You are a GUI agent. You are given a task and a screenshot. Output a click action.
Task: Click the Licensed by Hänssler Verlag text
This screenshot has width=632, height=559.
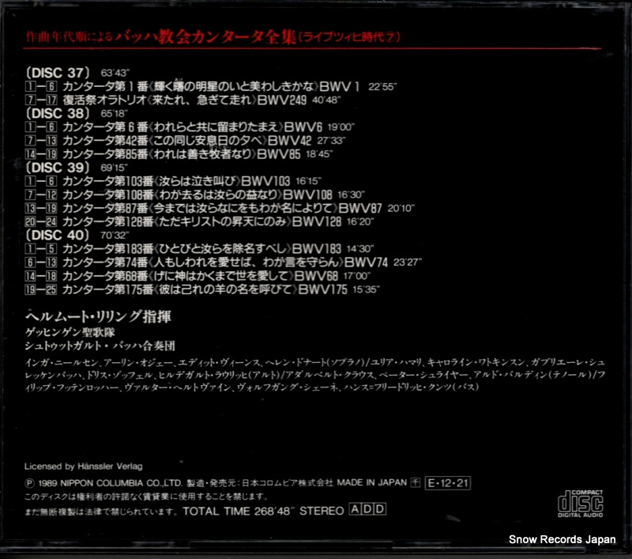pyautogui.click(x=84, y=466)
